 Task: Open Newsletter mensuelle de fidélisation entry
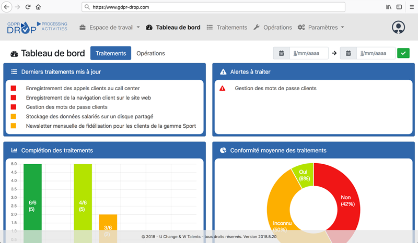tap(111, 126)
